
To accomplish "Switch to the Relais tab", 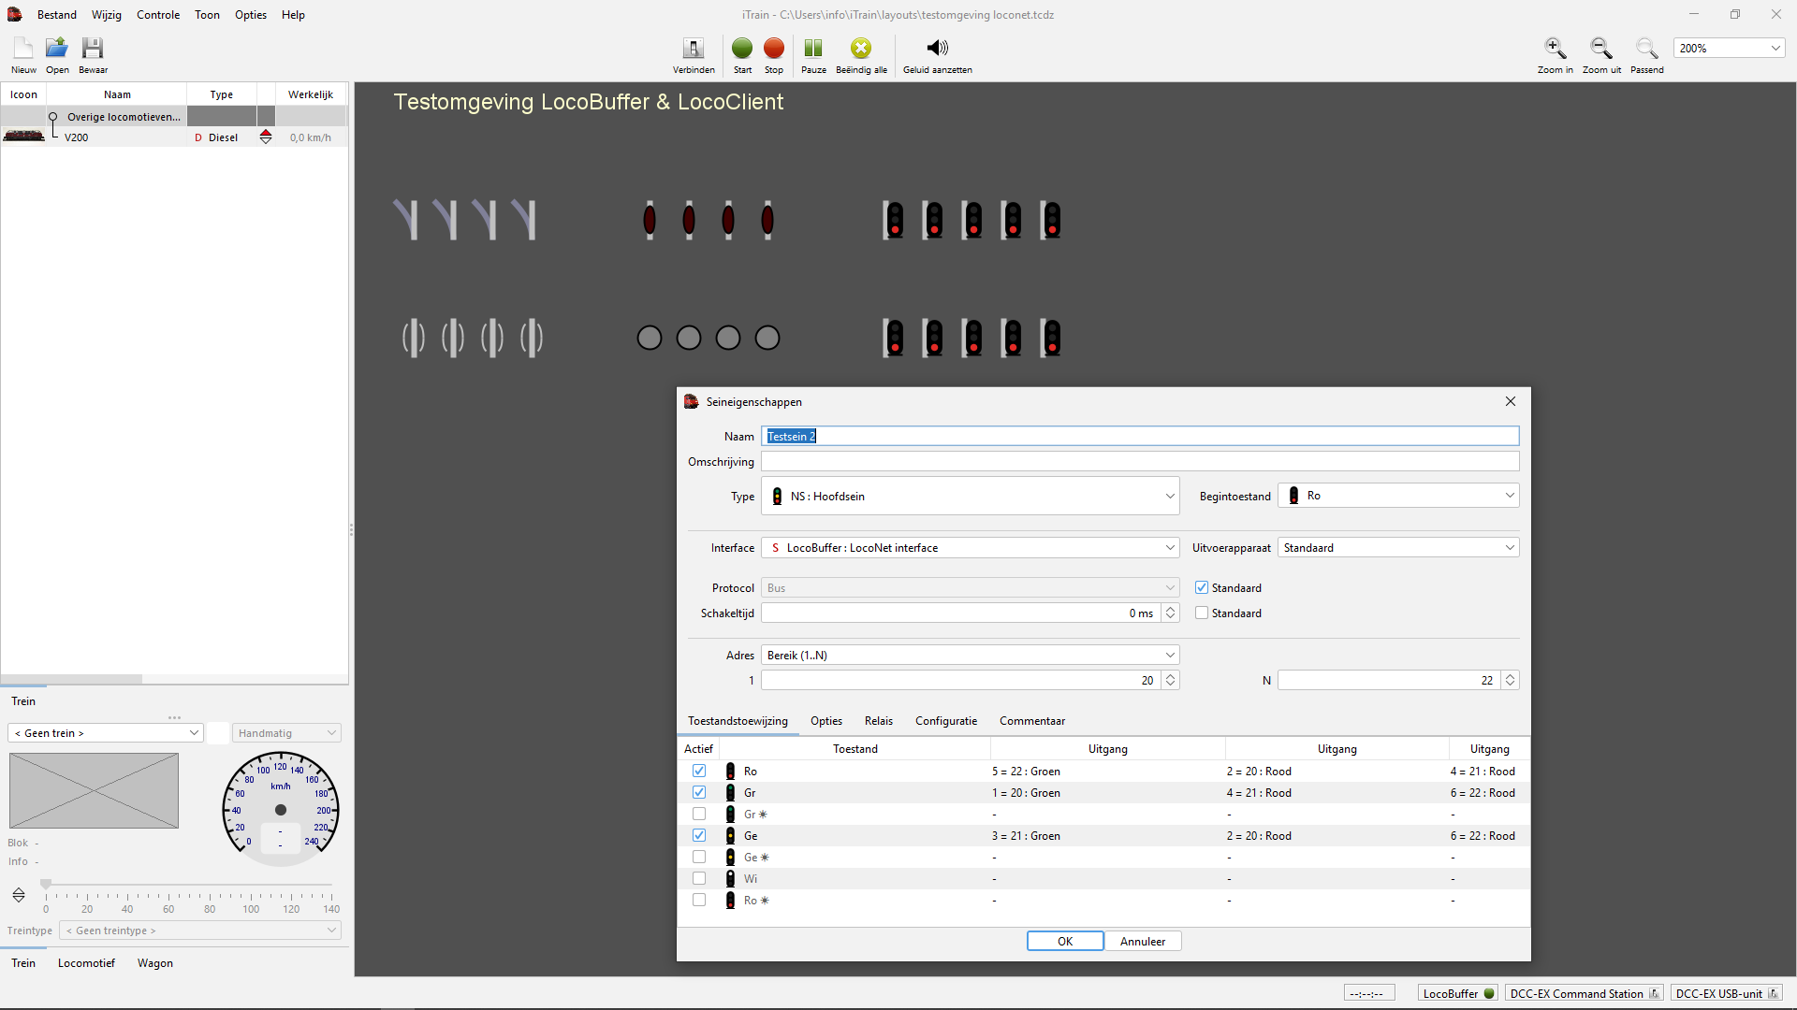I will 878,721.
